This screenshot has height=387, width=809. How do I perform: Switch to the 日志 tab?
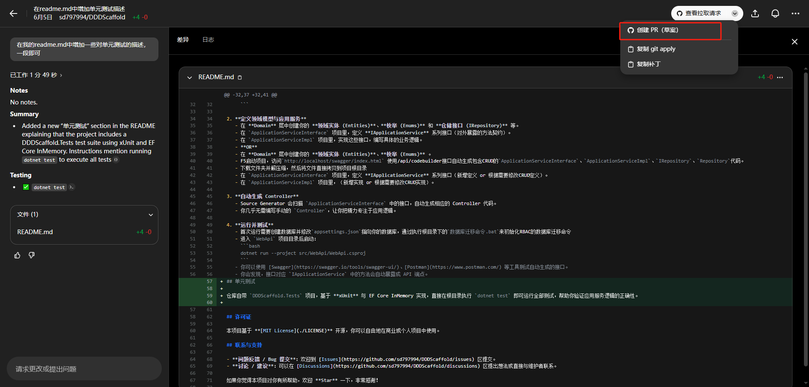coord(208,40)
